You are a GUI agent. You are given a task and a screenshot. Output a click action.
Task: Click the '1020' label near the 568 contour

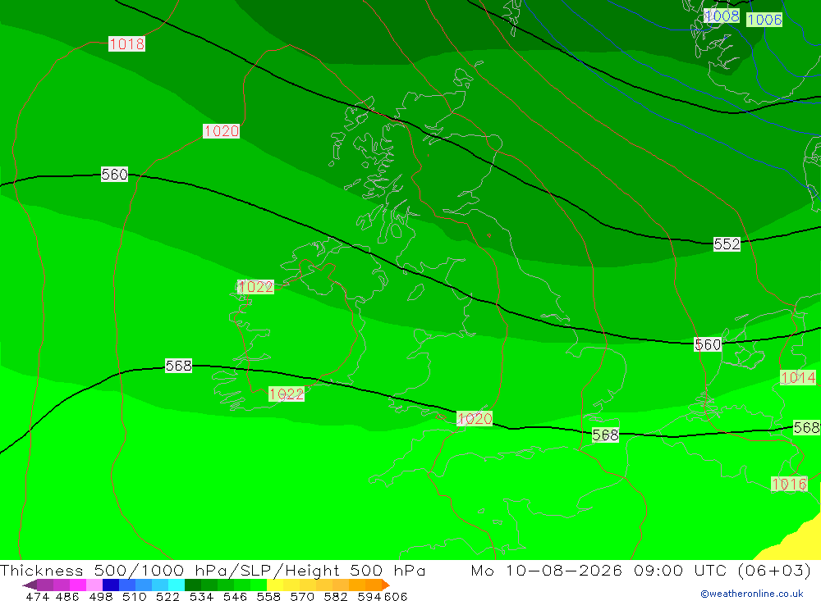tap(475, 419)
